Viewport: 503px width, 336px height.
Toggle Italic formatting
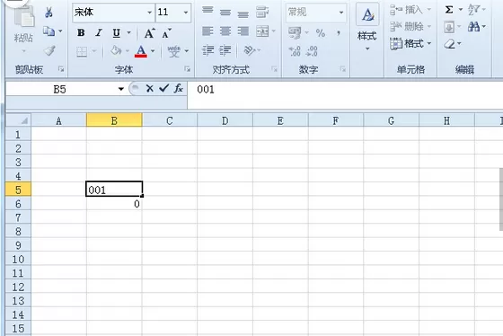pos(99,32)
